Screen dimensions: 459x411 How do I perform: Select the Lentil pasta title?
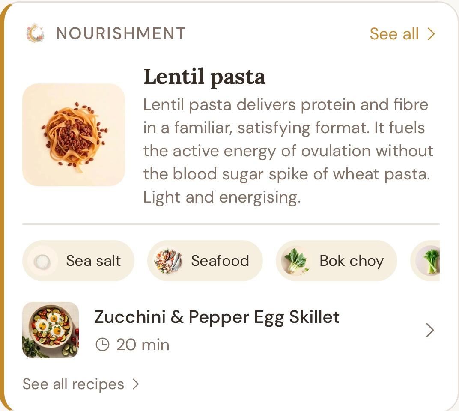point(204,77)
